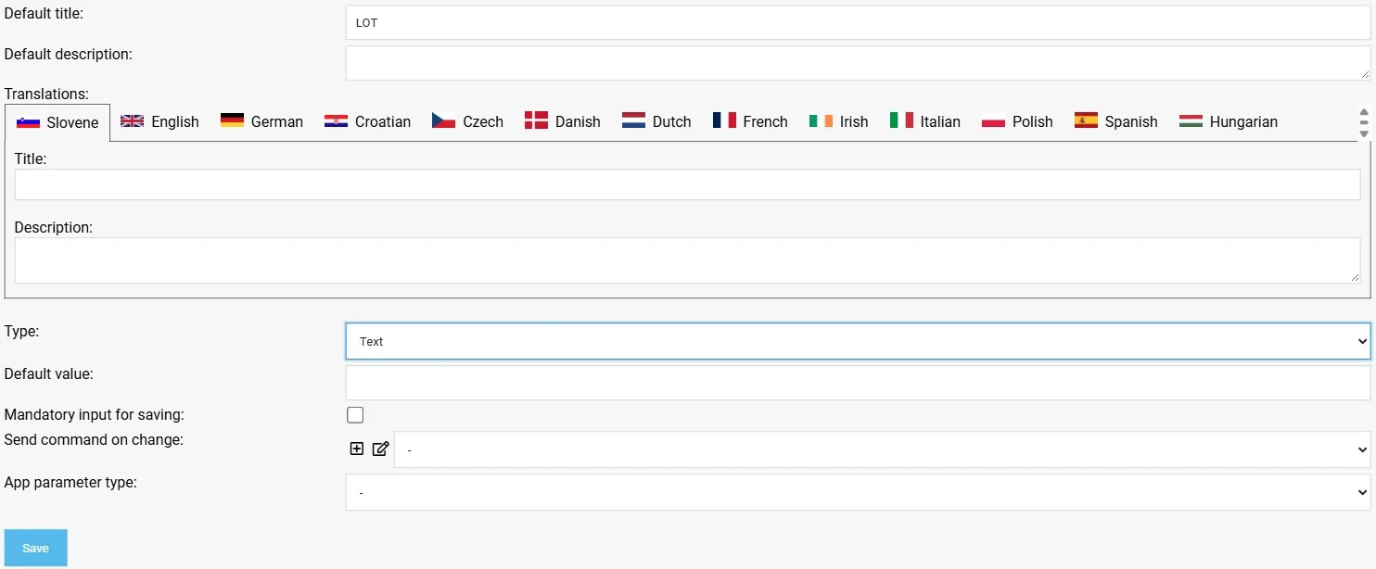Viewport: 1376px width, 569px height.
Task: Click the Spanish flag icon
Action: [1086, 120]
